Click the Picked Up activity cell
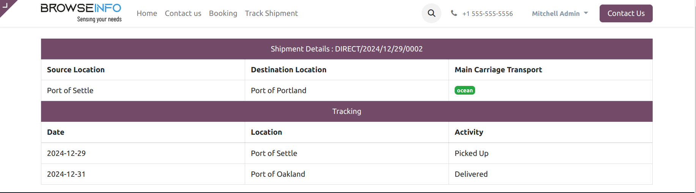This screenshot has height=193, width=696. coord(551,153)
